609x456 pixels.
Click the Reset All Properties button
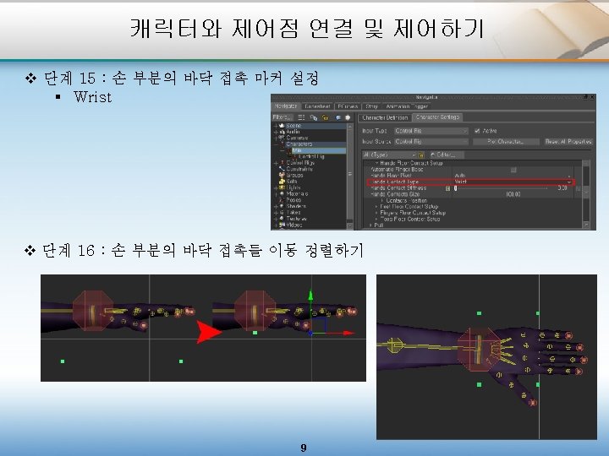pyautogui.click(x=568, y=142)
